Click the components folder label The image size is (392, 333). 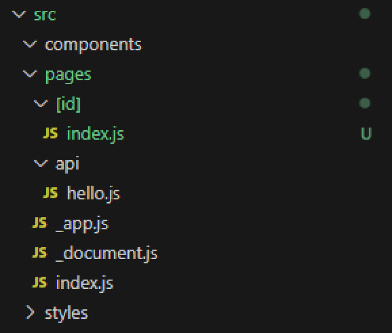pos(93,44)
